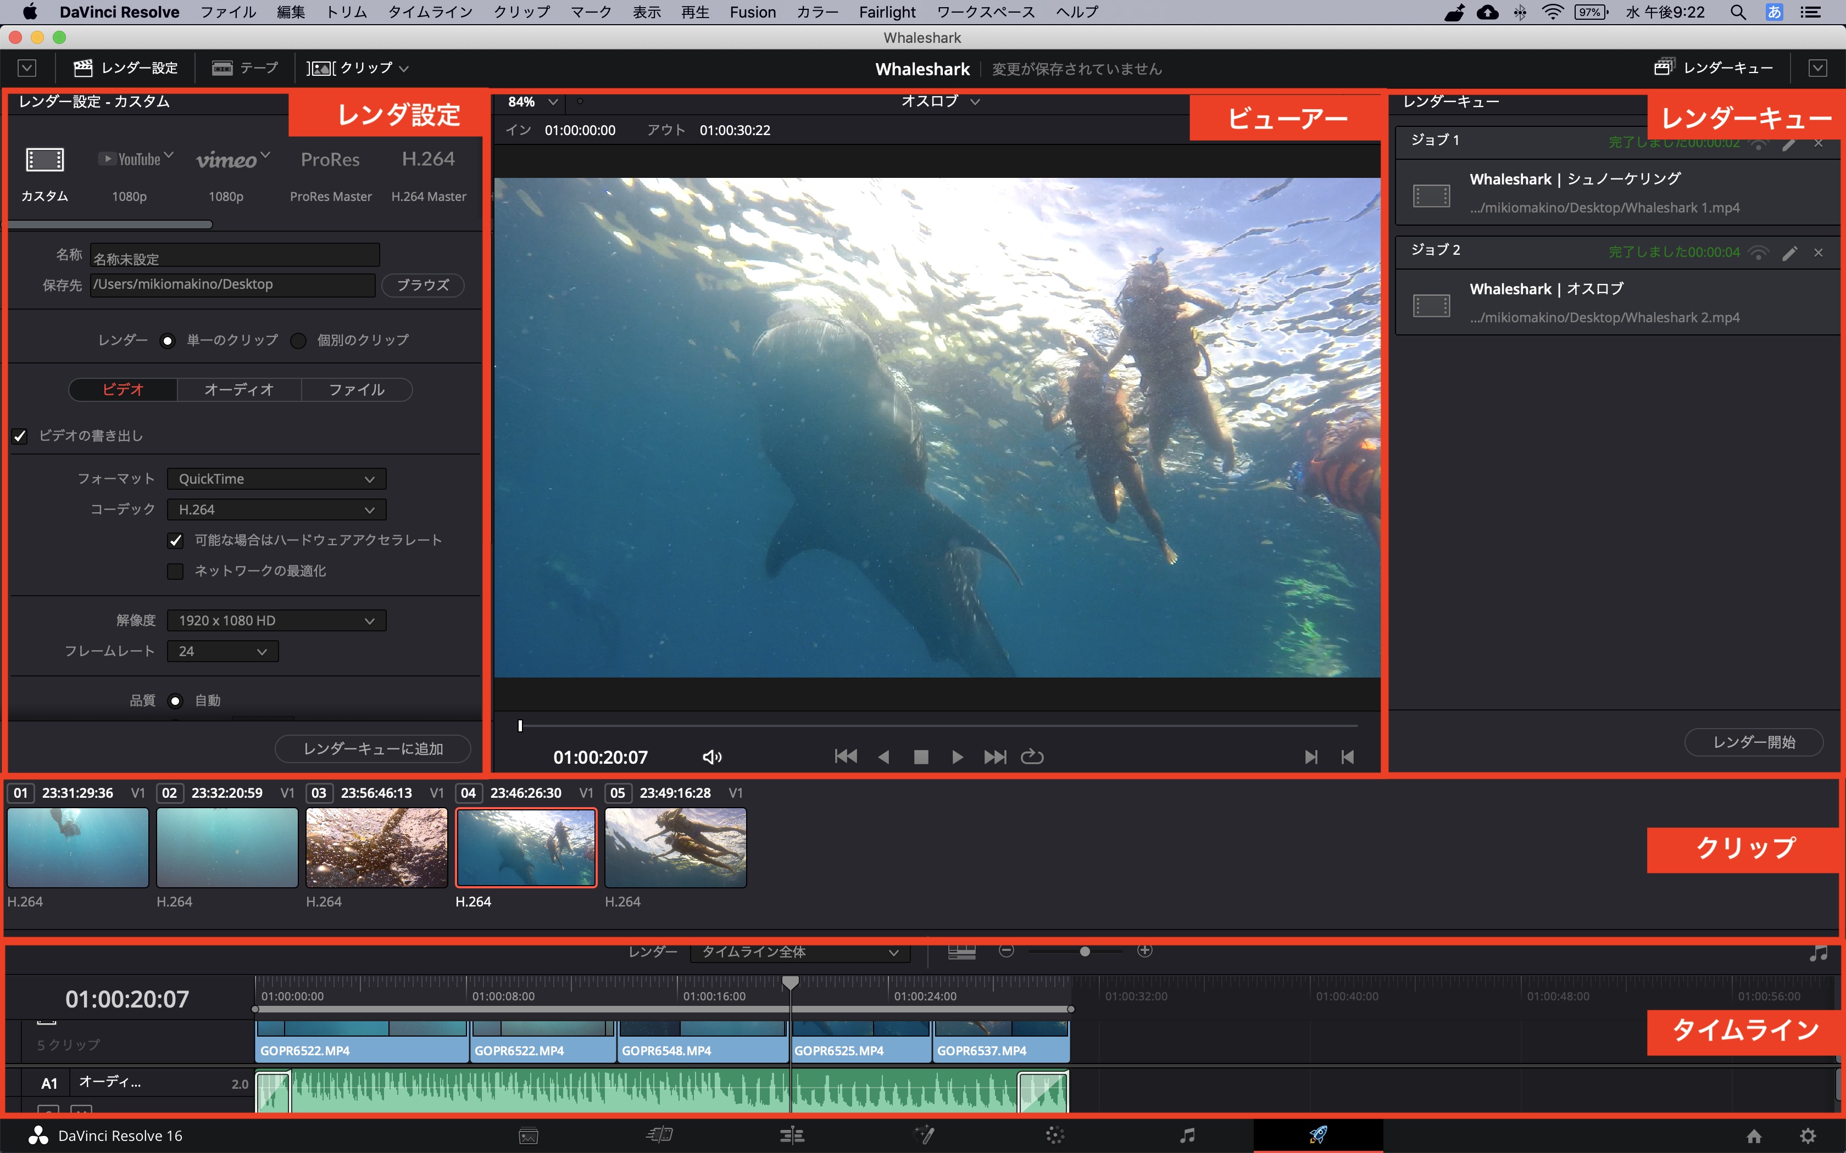Open project settings gear icon
The height and width of the screenshot is (1153, 1846).
1807,1135
